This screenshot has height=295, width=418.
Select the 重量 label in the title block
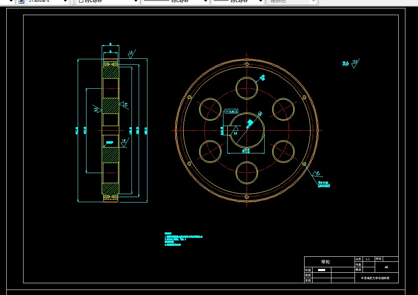(x=358, y=270)
